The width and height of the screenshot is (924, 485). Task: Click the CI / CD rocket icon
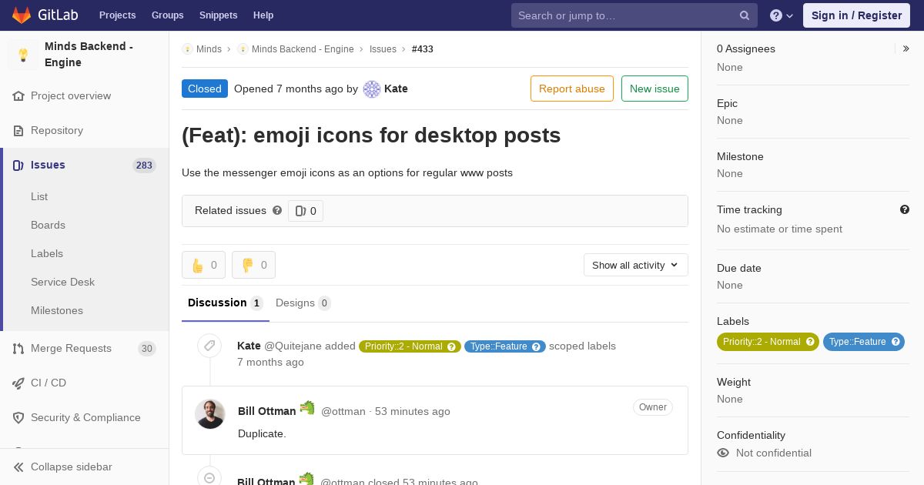[18, 383]
